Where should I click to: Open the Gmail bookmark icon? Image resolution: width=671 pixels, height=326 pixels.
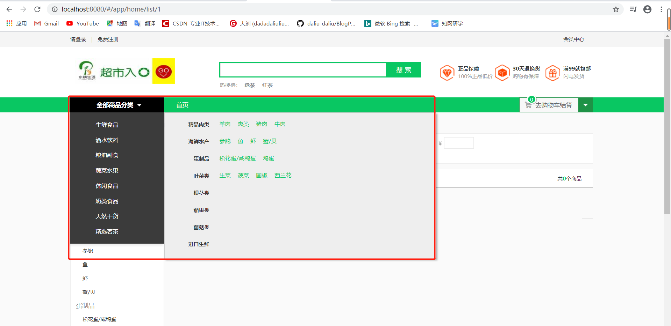tap(37, 23)
